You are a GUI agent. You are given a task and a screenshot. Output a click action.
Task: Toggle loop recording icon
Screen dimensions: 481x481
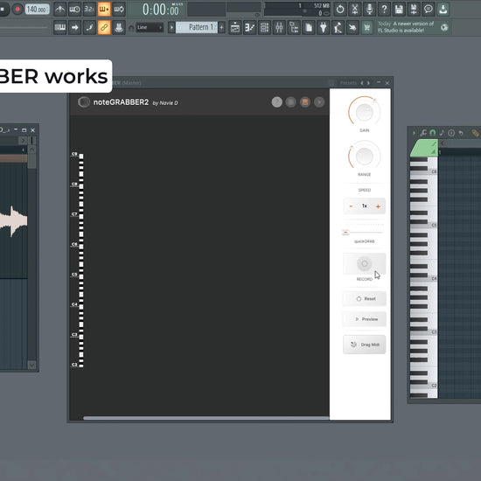(119, 10)
